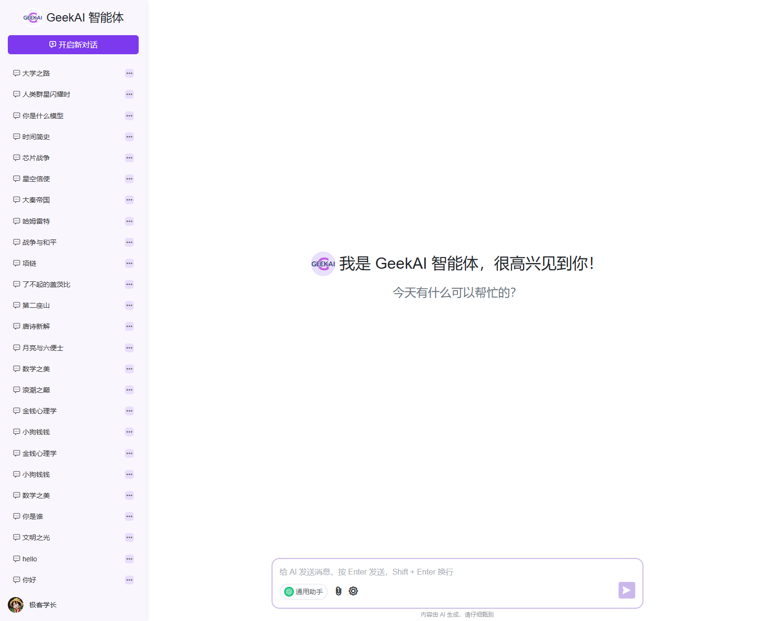Open more options for 大秦帝国 chat
The width and height of the screenshot is (768, 621).
[x=129, y=200]
